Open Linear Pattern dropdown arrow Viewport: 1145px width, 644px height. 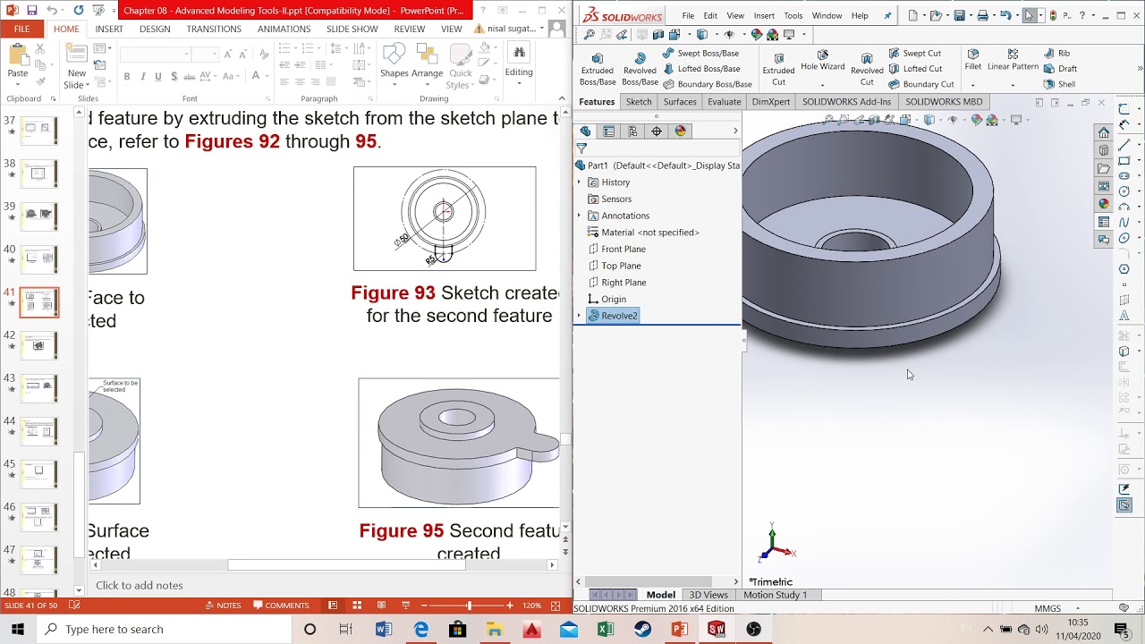click(x=1013, y=86)
